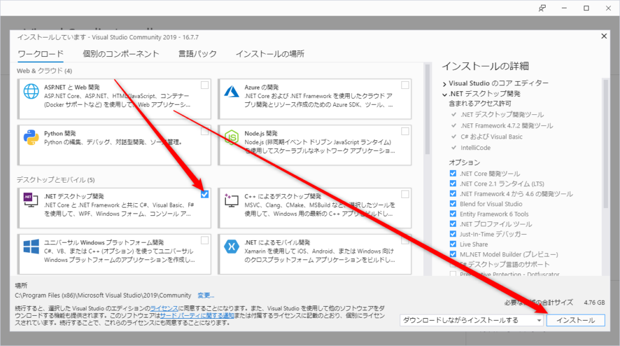The image size is (620, 346).
Task: Click the IntelliCode included component text
Action: 475,148
